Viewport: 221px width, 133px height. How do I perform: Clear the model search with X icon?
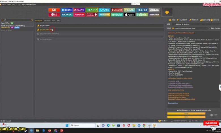(2, 20)
